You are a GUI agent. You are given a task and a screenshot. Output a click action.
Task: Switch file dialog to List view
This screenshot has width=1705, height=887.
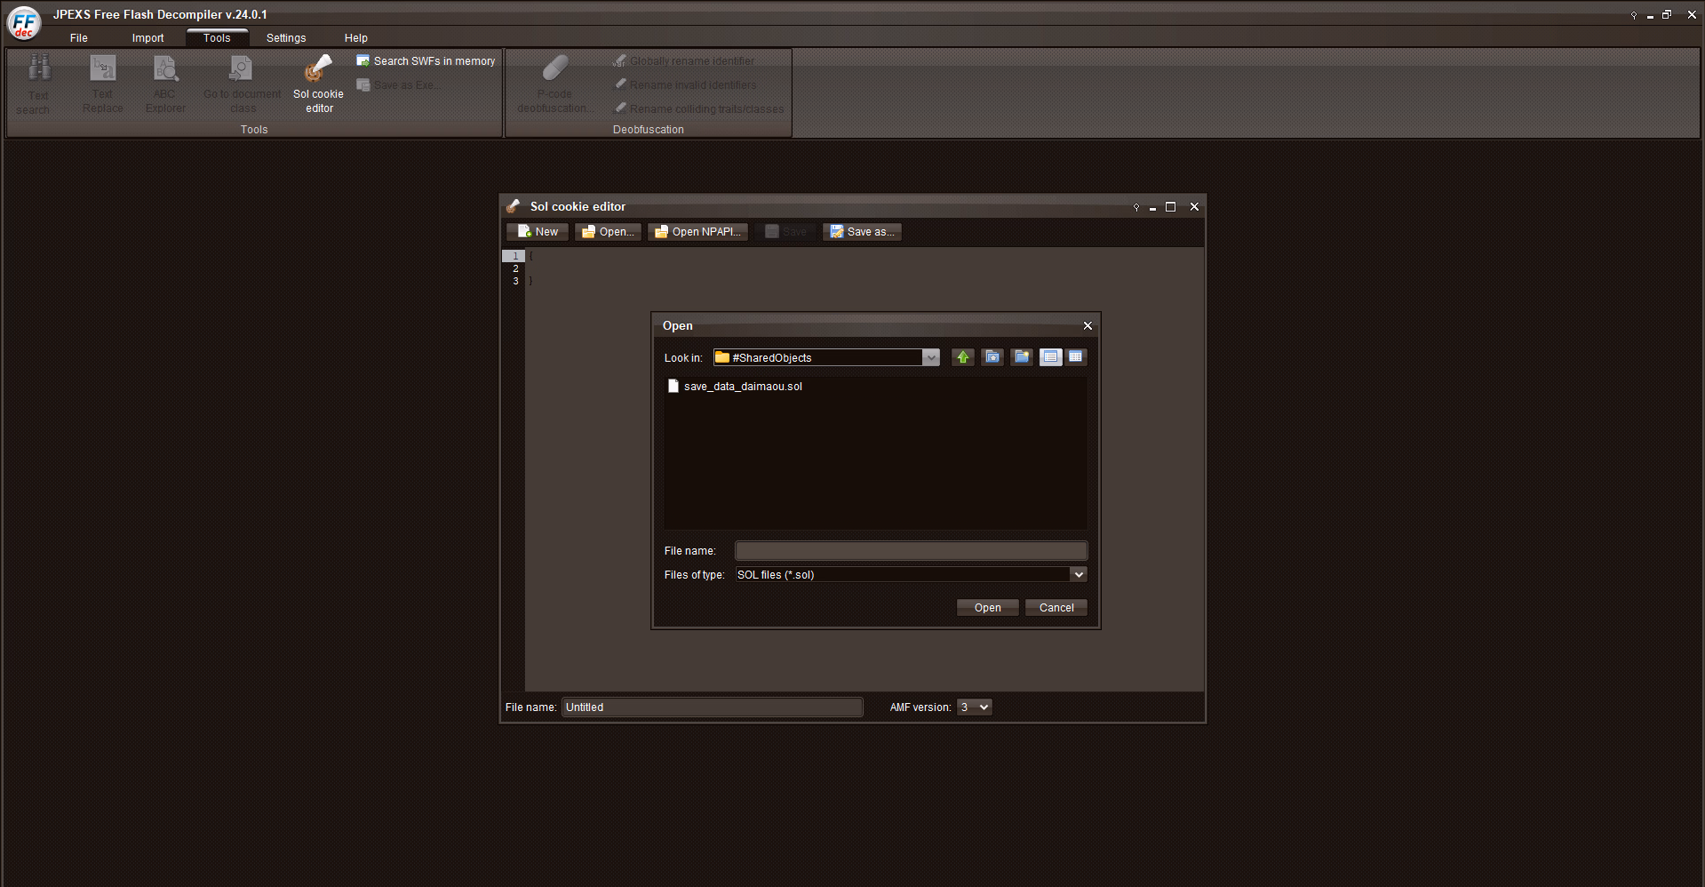pos(1050,357)
